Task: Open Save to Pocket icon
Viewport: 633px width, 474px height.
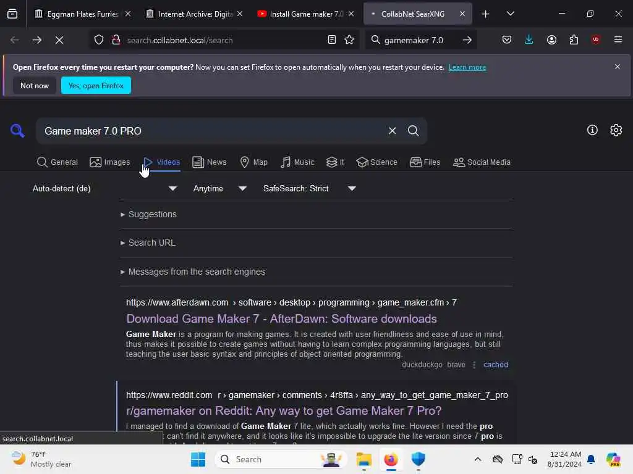Action: (507, 40)
